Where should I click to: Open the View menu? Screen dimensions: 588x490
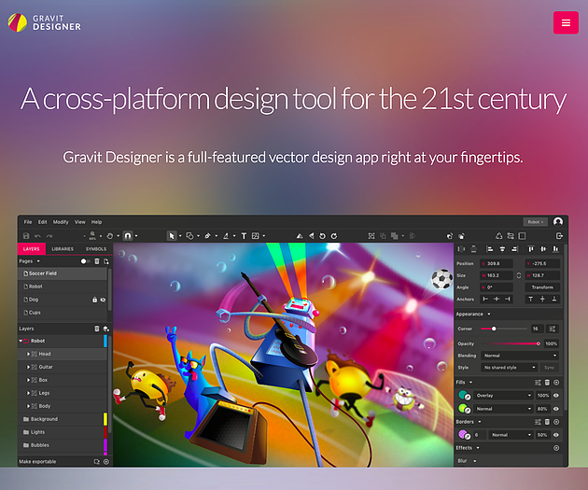80,222
